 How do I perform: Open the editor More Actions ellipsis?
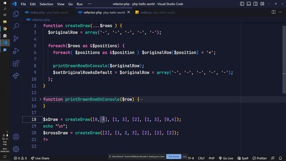coord(280,12)
